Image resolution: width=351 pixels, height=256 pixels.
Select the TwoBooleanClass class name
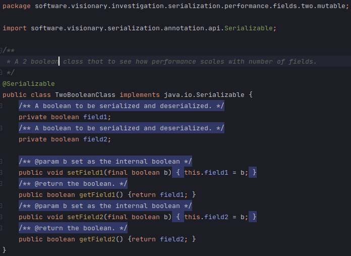tap(85, 94)
